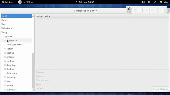Viewport: 170px width, 95px height.
Task: Collapse the gnome tree node
Action: pos(3,36)
